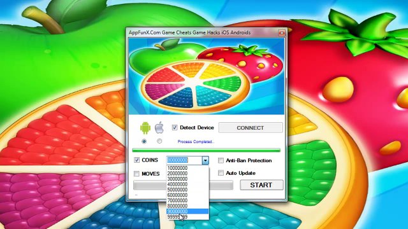Select the iOS radio button
The width and height of the screenshot is (408, 229).
pos(159,141)
